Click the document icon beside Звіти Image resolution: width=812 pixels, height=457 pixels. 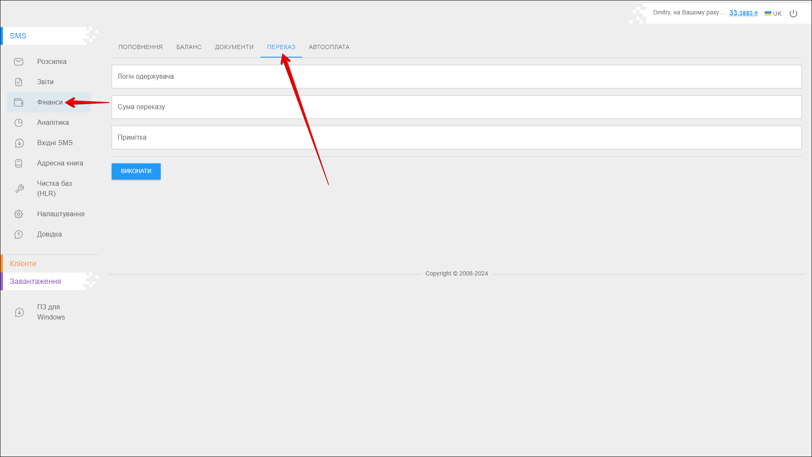click(x=19, y=82)
